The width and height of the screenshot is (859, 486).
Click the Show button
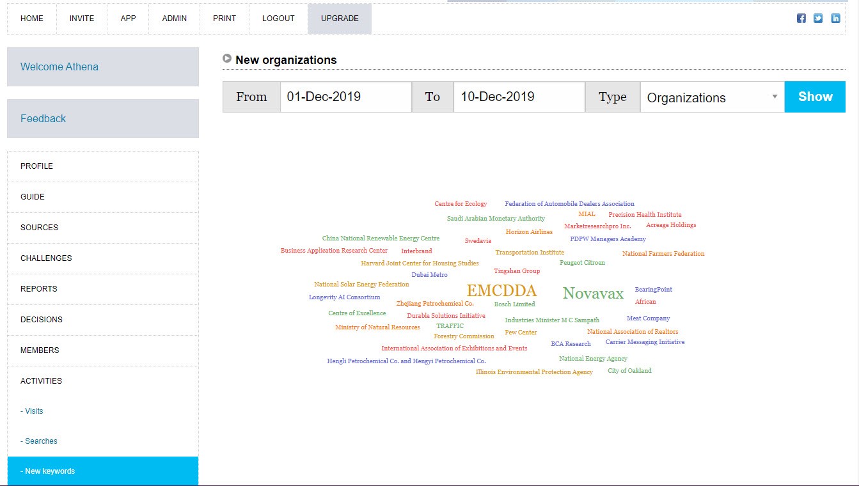coord(815,97)
